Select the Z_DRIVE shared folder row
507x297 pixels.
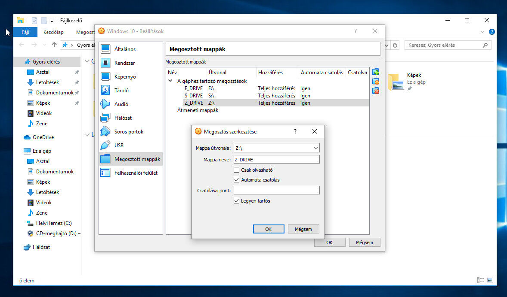point(268,103)
